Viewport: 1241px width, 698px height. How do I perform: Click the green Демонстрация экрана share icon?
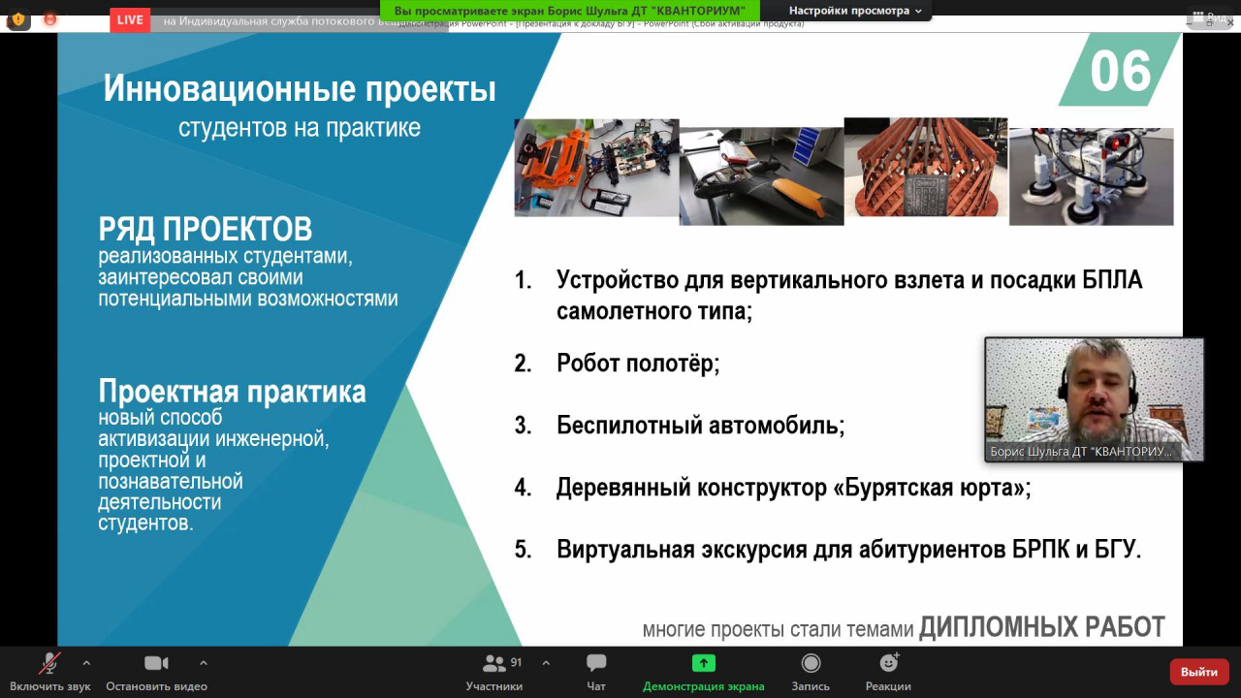tap(703, 664)
